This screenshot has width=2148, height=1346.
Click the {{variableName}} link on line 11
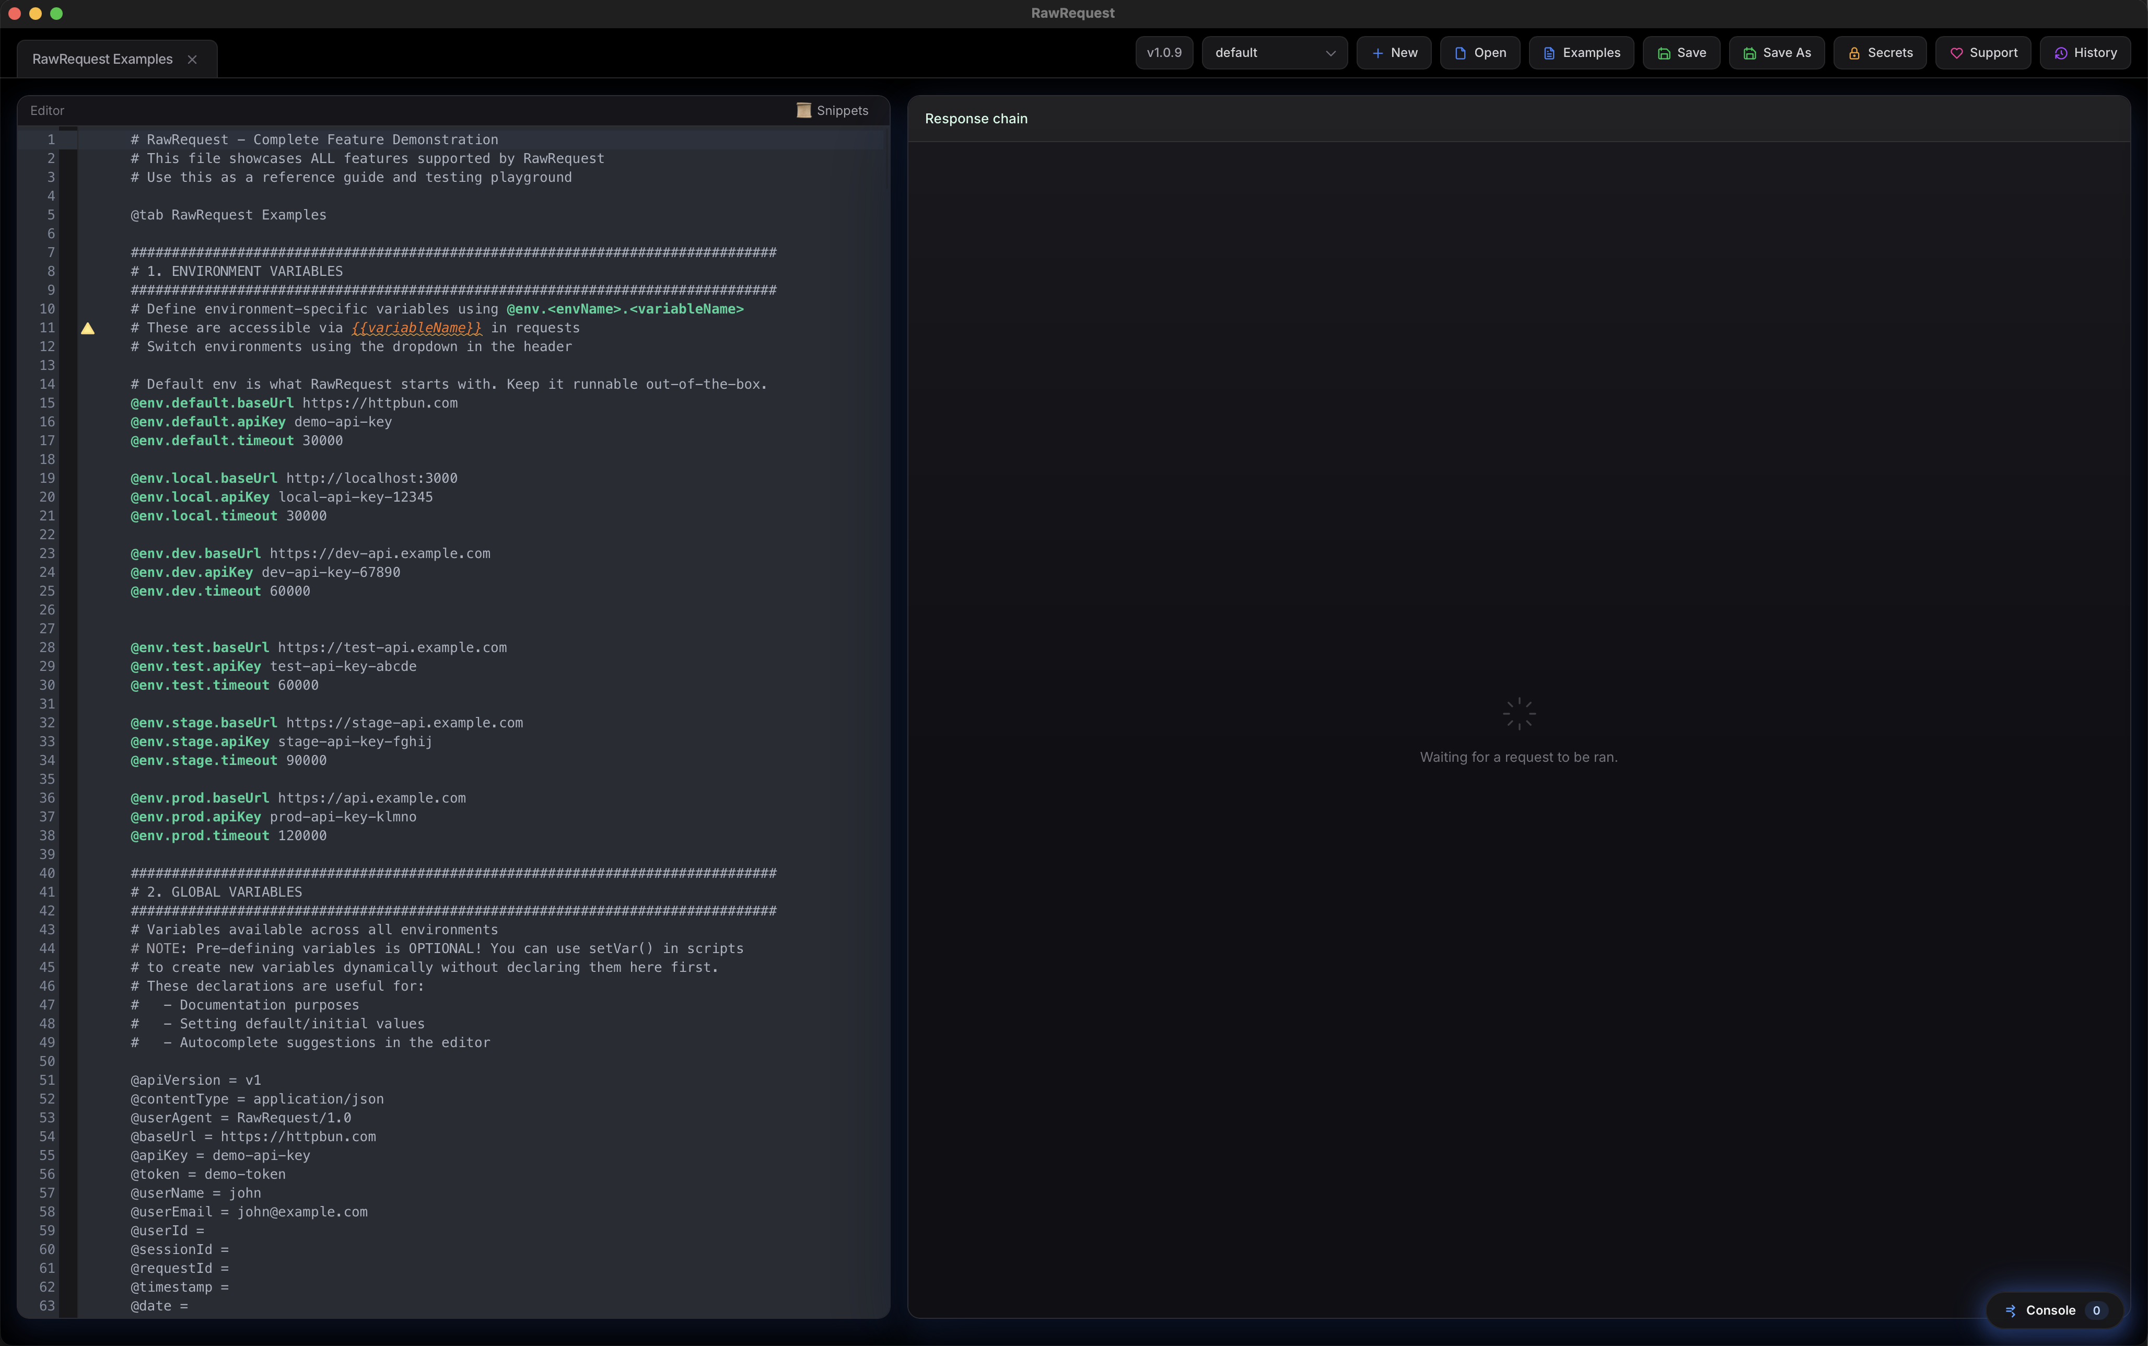(x=416, y=328)
